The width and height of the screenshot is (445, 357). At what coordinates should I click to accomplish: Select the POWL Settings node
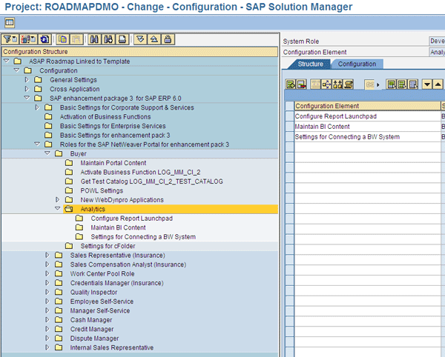(102, 190)
